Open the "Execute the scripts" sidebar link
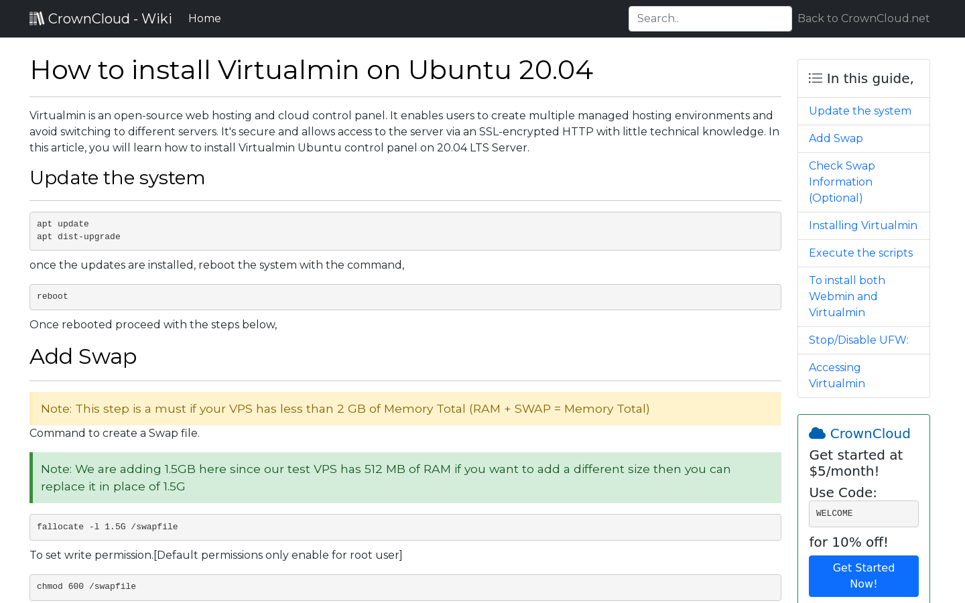965x603 pixels. (860, 253)
